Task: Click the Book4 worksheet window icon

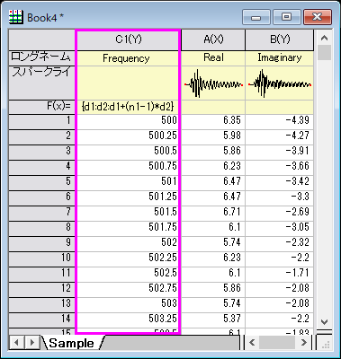Action: tap(15, 17)
